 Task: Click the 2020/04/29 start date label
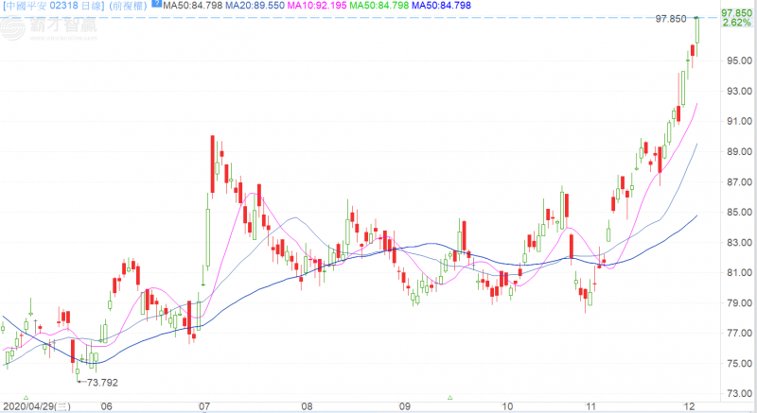click(x=35, y=406)
